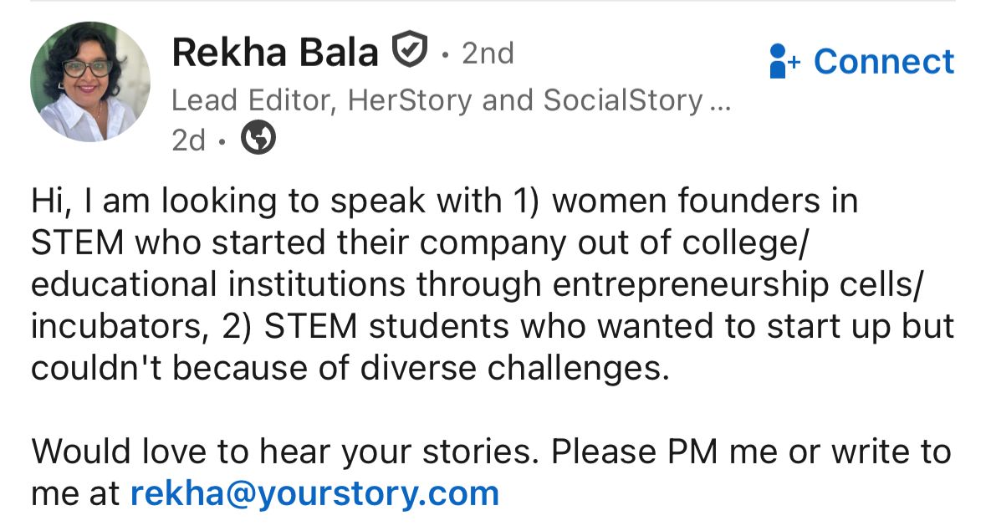The width and height of the screenshot is (986, 531).
Task: Click the 2d post timestamp
Action: (x=188, y=140)
